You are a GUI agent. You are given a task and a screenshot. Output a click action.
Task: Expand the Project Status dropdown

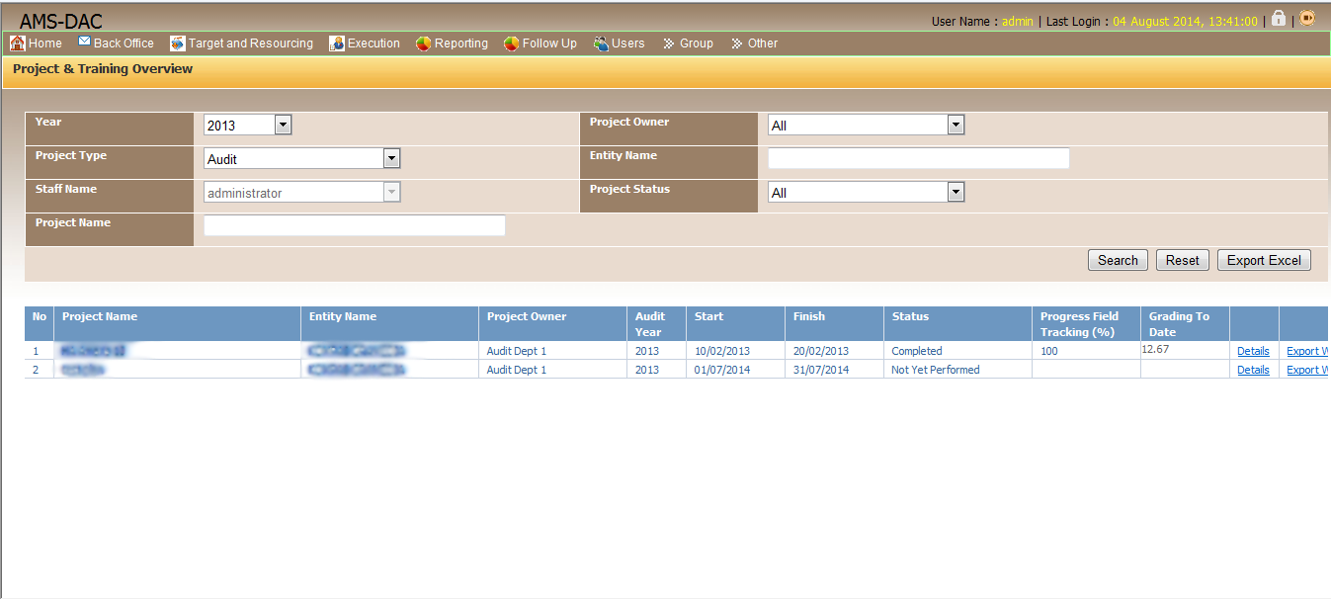(x=955, y=192)
